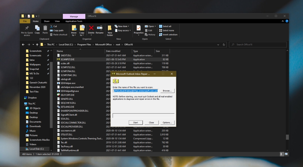Screen dimensions: 303x167
Task: Click the file list vertical scrollbar thumb
Action: 287,137
